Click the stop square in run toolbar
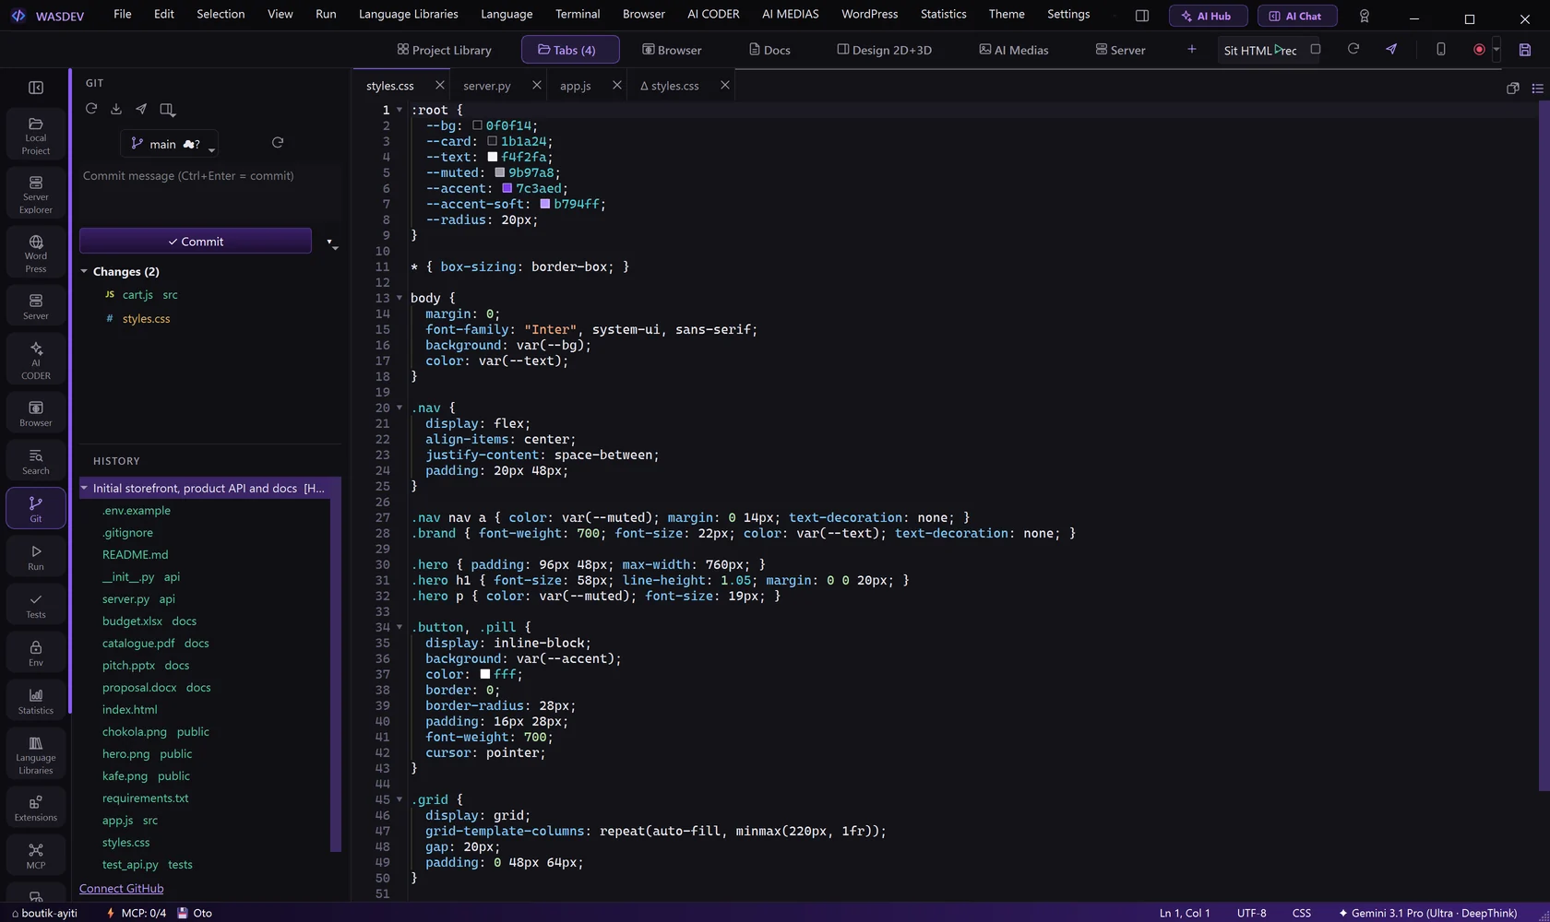The image size is (1550, 922). coord(1316,49)
